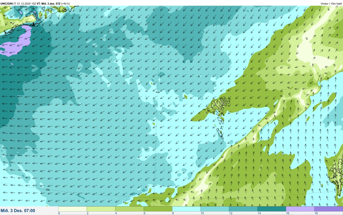Click the 'VT: Mið. 3.des. 07Z' valid time text
The height and width of the screenshot is (215, 343).
point(49,3)
